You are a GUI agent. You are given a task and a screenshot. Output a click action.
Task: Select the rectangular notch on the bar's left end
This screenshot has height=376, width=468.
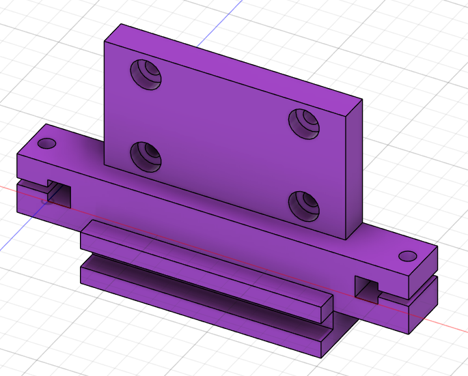[58, 192]
